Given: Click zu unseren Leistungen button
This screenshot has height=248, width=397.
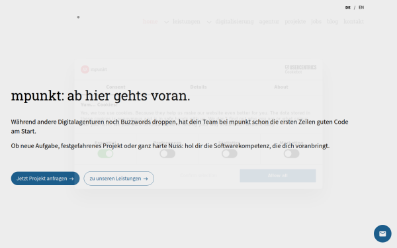Looking at the screenshot, I should pyautogui.click(x=118, y=179).
